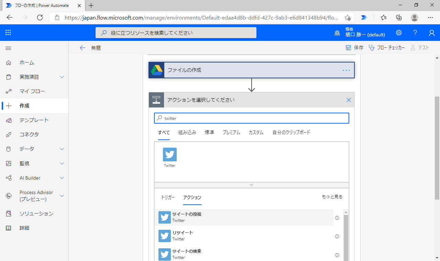The image size is (440, 261).
Task: Switch to the トリガー tab
Action: pyautogui.click(x=168, y=197)
